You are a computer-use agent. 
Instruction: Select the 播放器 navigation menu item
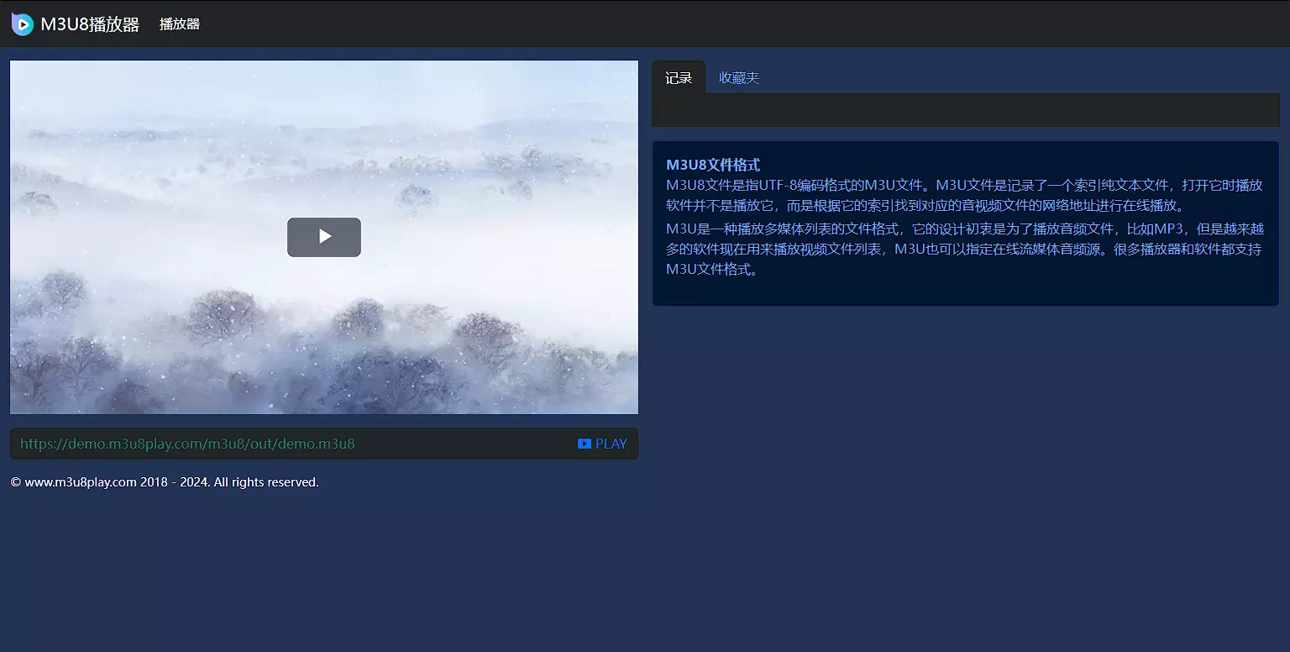pos(180,24)
